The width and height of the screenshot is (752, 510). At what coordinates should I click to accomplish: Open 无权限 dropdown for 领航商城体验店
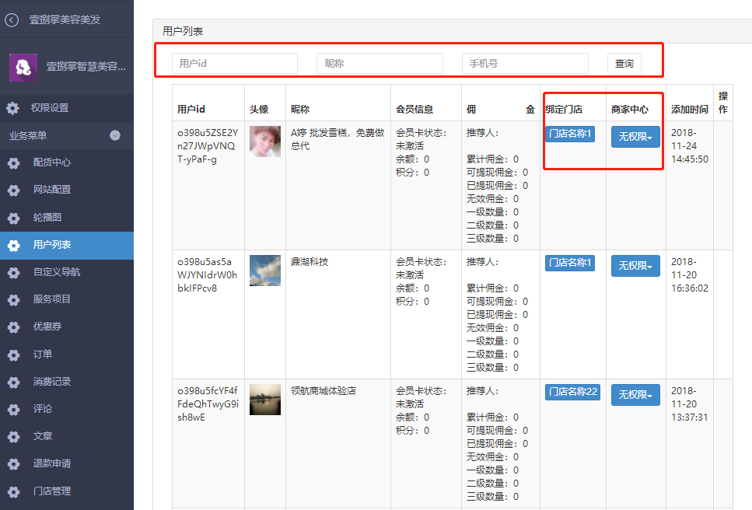click(635, 394)
